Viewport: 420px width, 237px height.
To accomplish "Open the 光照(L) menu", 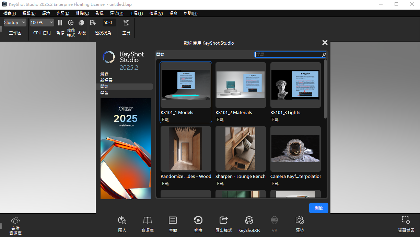I will click(63, 13).
